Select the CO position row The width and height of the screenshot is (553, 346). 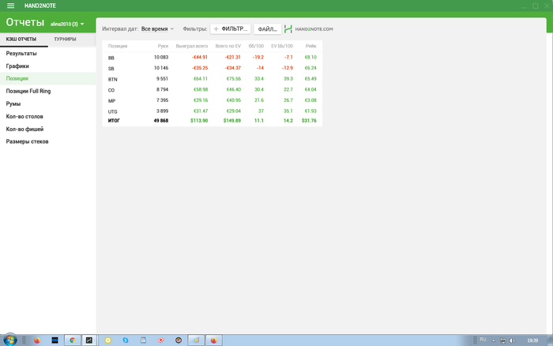213,89
